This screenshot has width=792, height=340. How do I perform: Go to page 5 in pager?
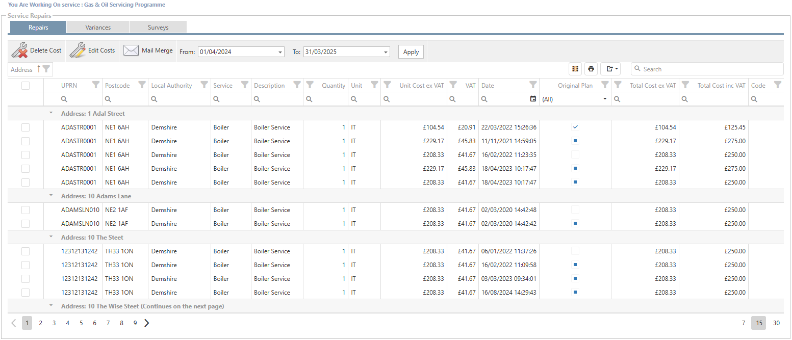81,323
